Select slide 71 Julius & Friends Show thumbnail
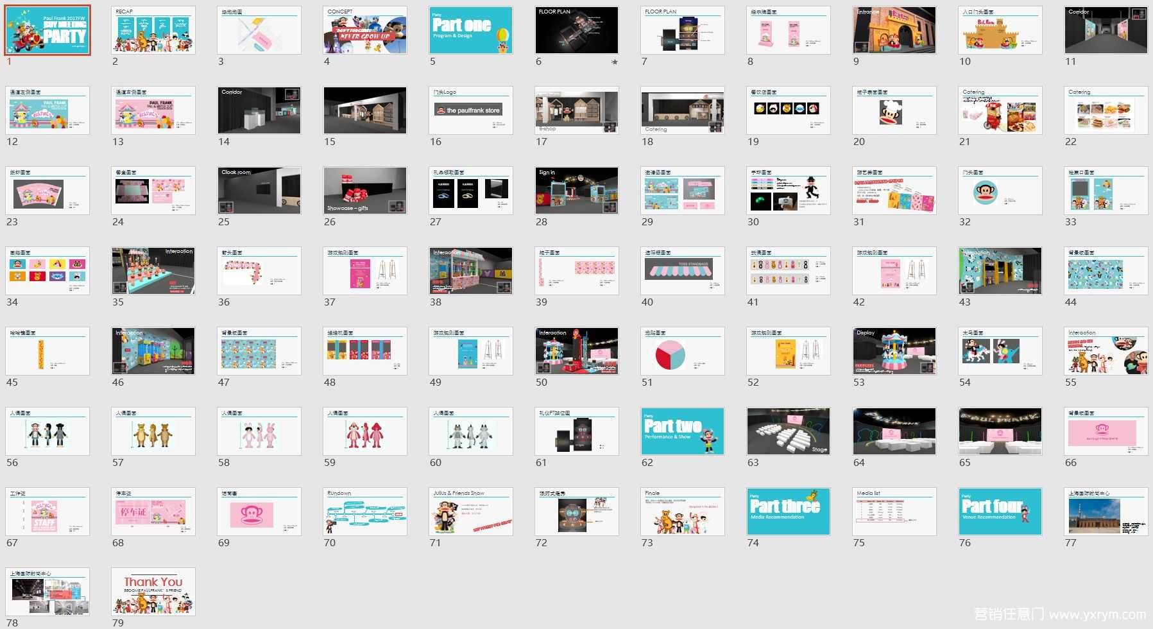Screen dimensions: 1153x629 point(471,512)
